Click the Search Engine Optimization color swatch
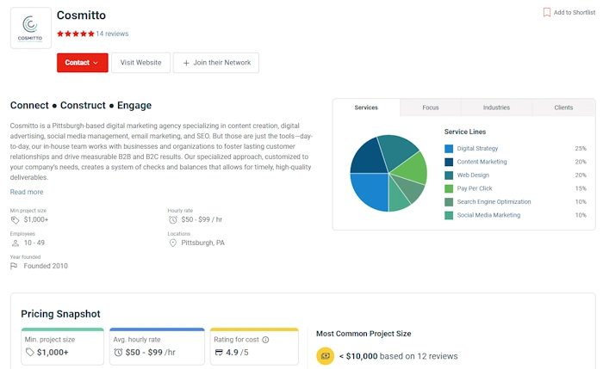This screenshot has height=369, width=603. pos(449,202)
